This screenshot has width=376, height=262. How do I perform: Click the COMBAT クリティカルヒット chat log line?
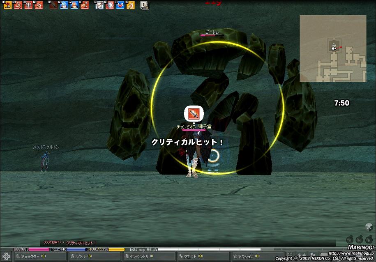[x=69, y=243]
